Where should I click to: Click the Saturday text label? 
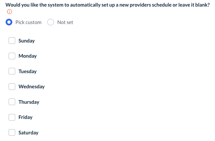28,133
